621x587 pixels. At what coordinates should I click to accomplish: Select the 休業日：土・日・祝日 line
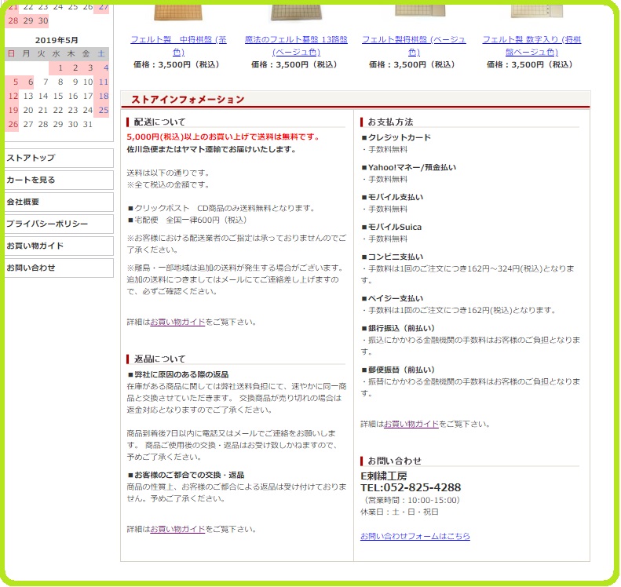399,512
